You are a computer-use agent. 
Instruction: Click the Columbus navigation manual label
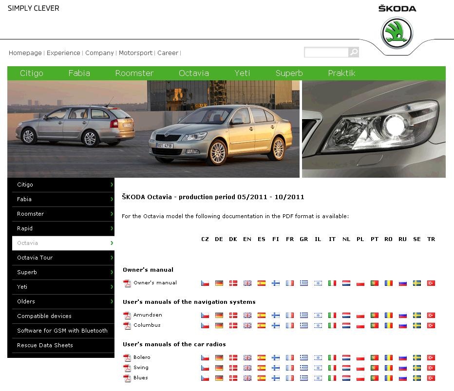(147, 325)
